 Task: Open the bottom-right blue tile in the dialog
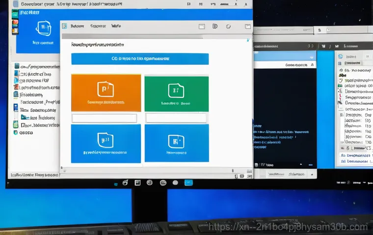[x=176, y=142]
